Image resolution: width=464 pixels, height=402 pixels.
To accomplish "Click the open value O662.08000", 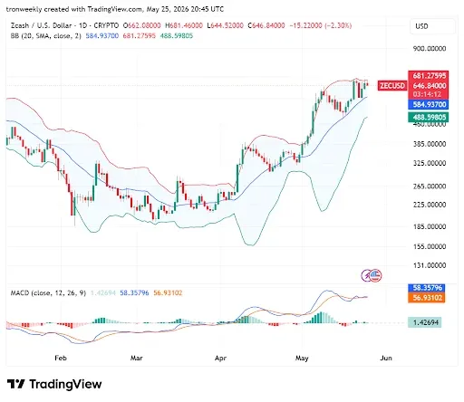I will click(142, 25).
